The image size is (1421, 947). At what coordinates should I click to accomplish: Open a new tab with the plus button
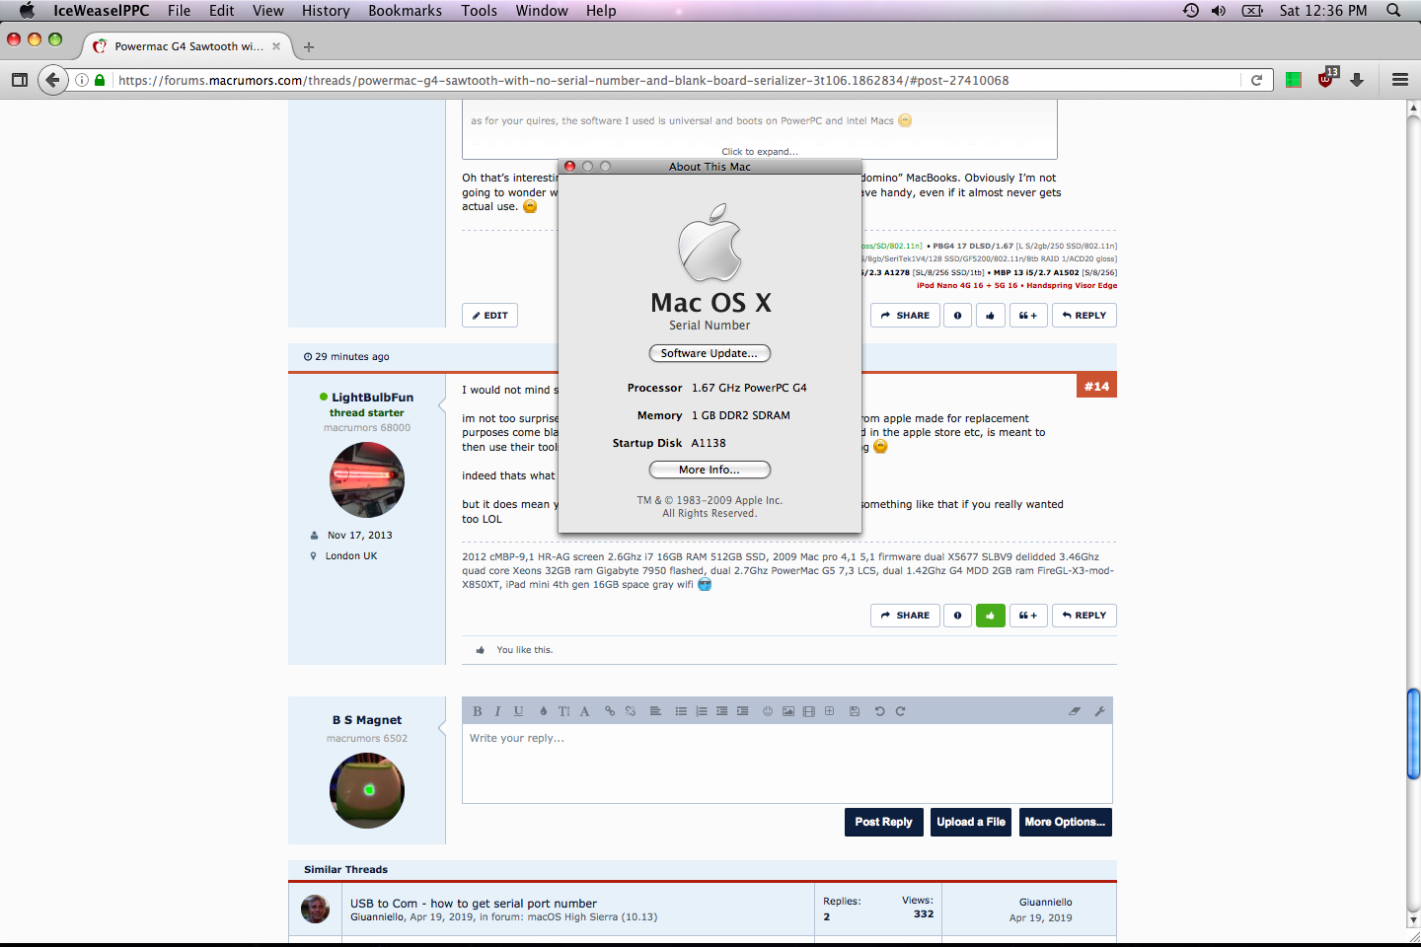point(309,46)
